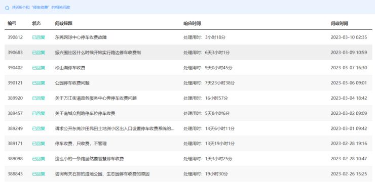375x183 pixels.
Task: Open the 松山湖停车收费 inquiry
Action: 70,68
